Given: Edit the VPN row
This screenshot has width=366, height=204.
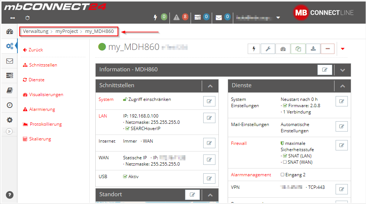Looking at the screenshot, I should point(342,189).
